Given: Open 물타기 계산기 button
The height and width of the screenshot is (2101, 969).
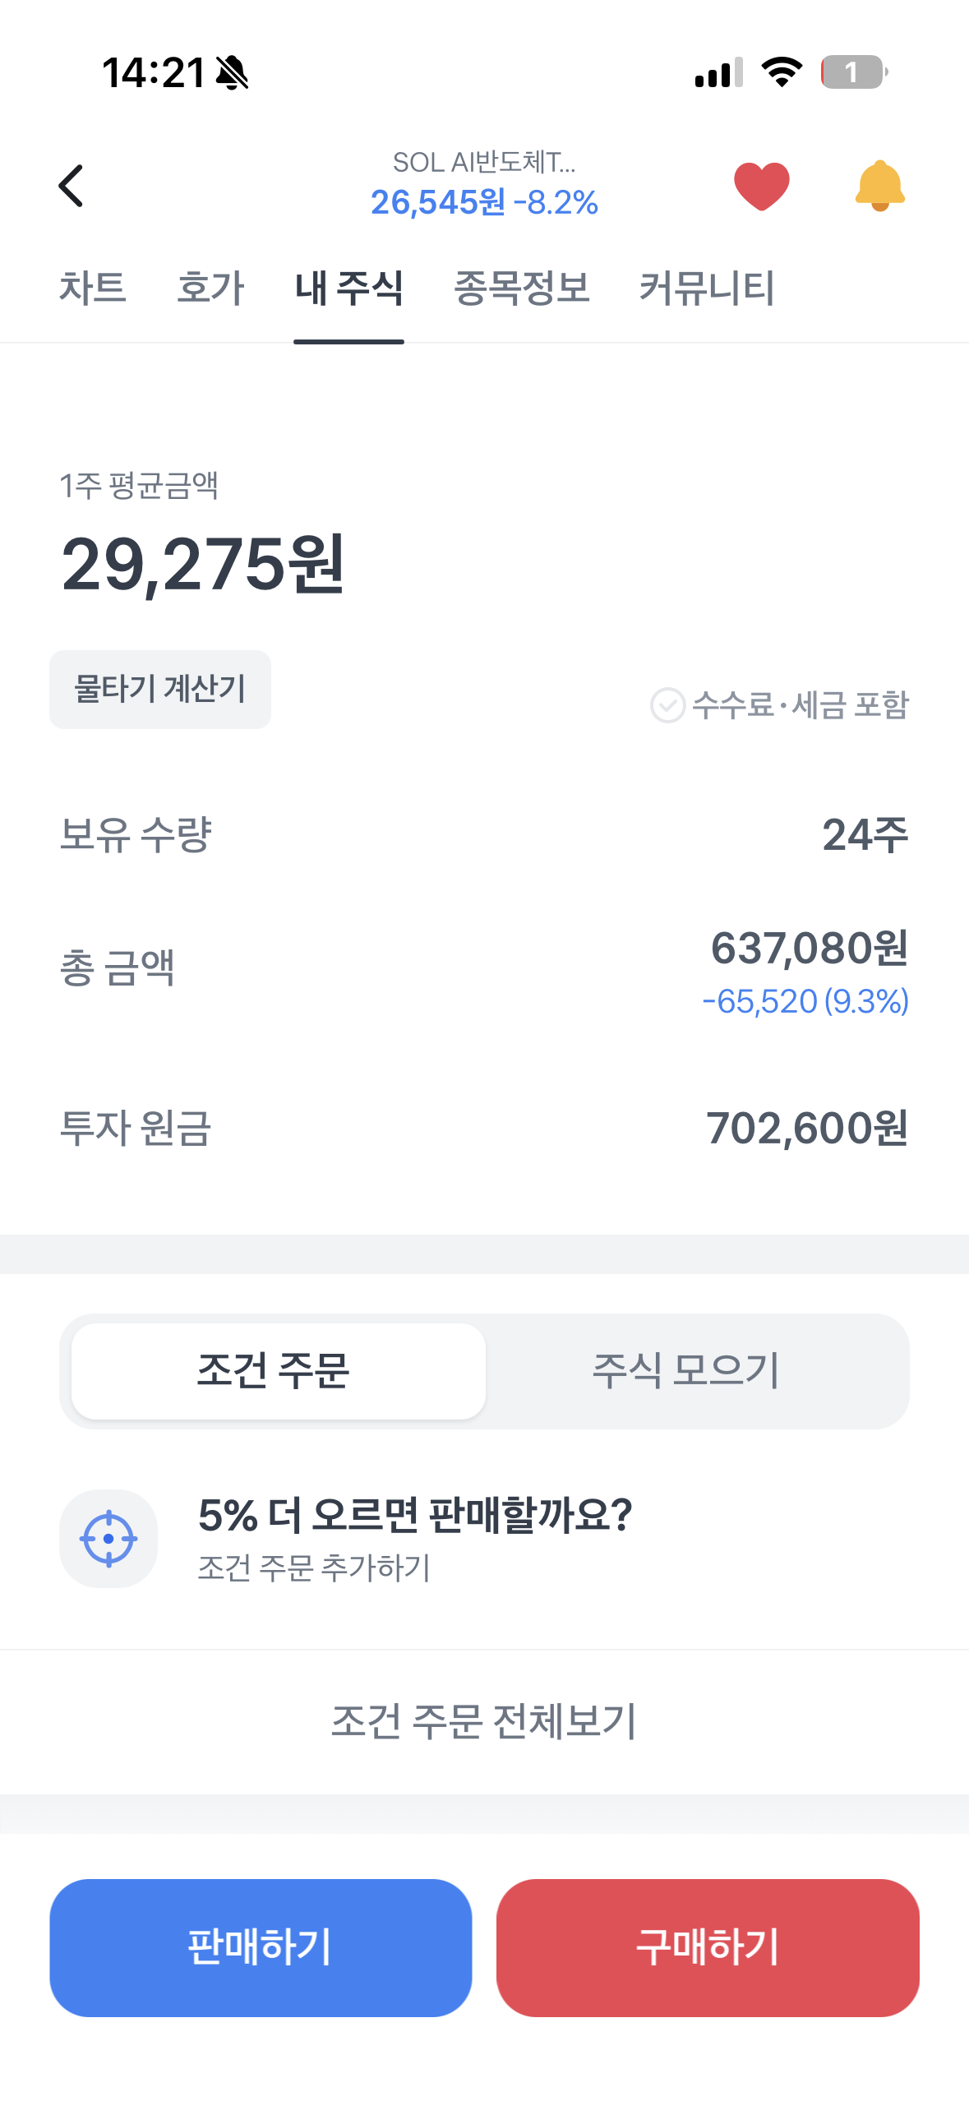Looking at the screenshot, I should pyautogui.click(x=160, y=689).
